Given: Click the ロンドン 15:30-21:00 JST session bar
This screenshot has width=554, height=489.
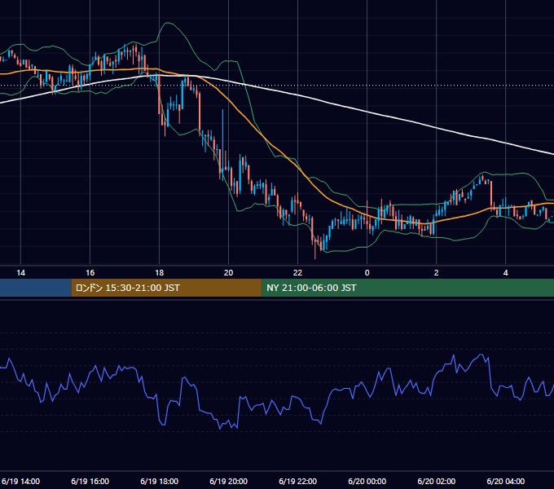Looking at the screenshot, I should [x=166, y=288].
